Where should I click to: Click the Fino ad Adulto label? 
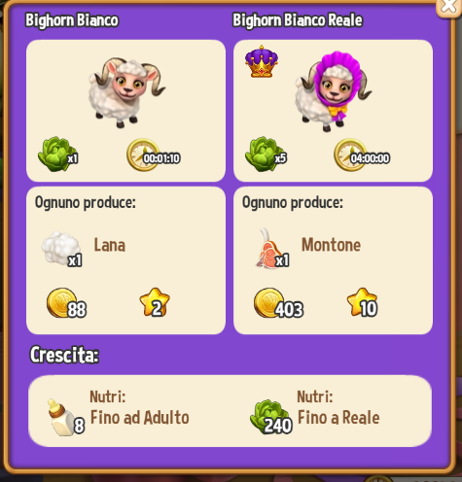139,417
